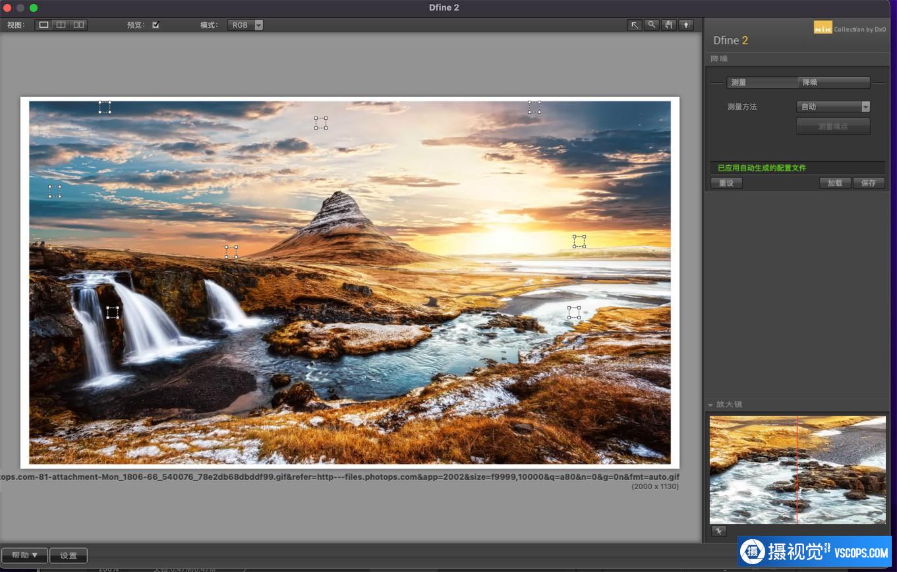Click the 加载 load button
This screenshot has width=897, height=572.
click(x=834, y=183)
